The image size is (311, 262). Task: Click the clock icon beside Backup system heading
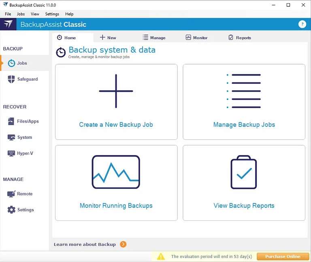click(x=61, y=52)
